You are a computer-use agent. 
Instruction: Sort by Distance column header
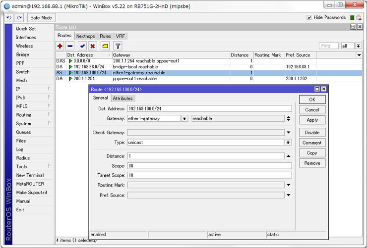(242, 55)
